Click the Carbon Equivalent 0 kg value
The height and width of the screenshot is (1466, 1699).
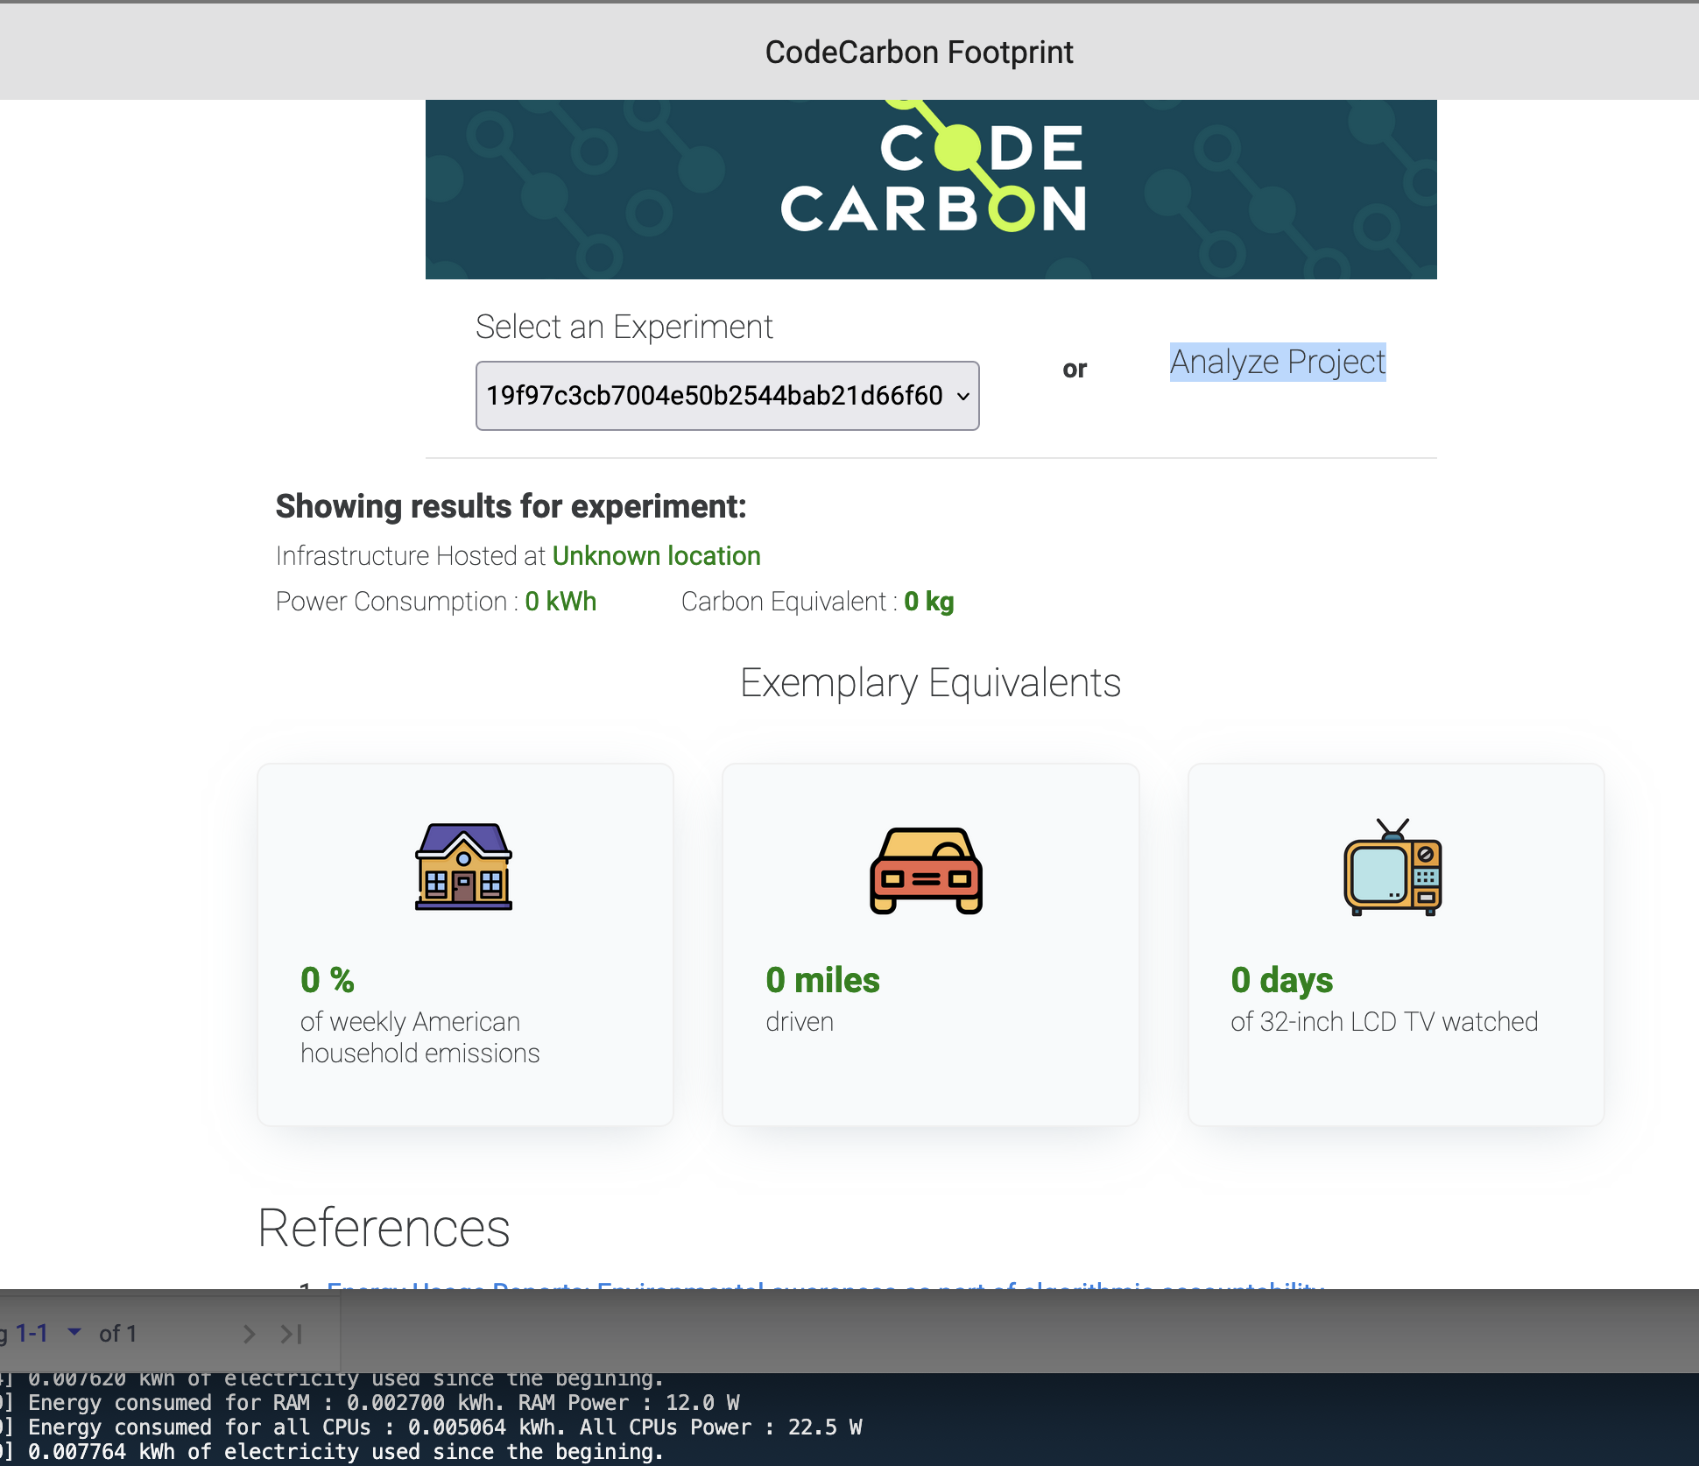(929, 601)
